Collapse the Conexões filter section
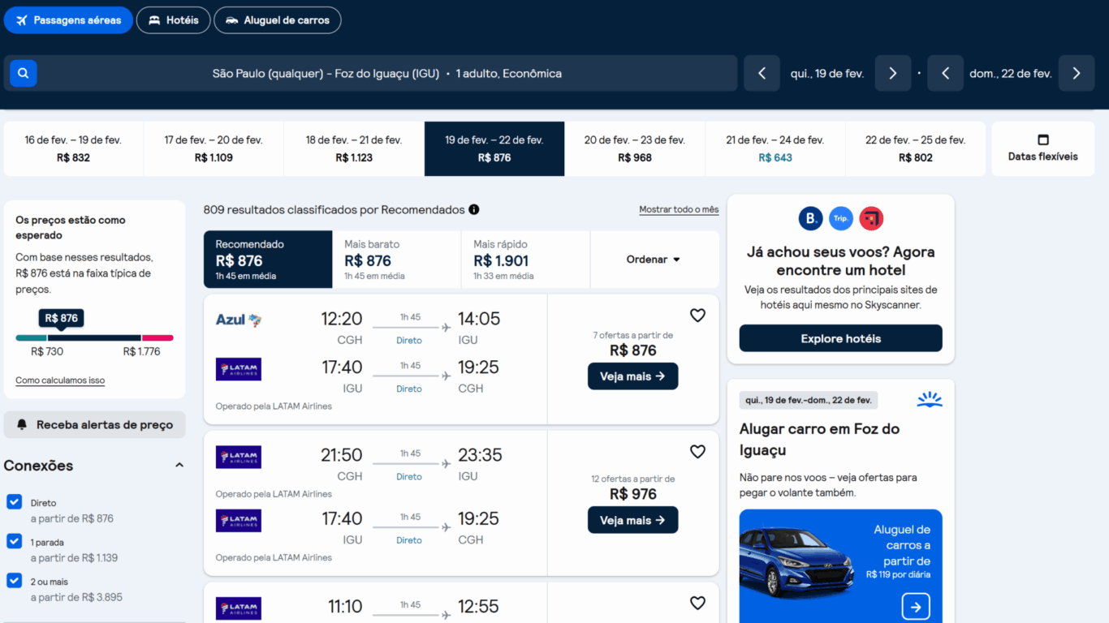This screenshot has height=623, width=1109. pos(179,464)
